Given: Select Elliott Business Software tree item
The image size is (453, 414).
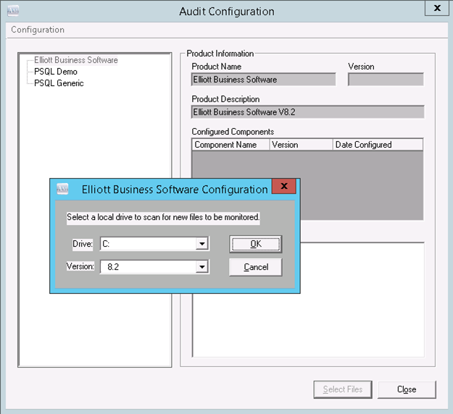Looking at the screenshot, I should coord(76,60).
